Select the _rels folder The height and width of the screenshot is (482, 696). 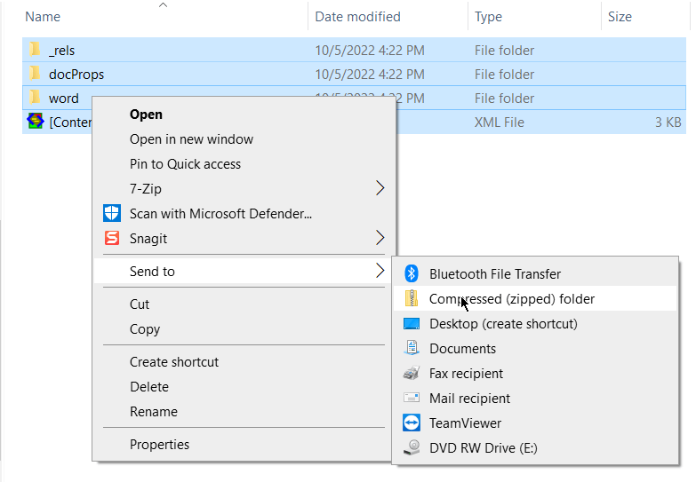[x=354, y=50]
